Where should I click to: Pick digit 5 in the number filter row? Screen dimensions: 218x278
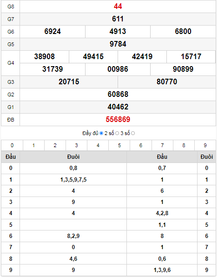[x=119, y=146]
